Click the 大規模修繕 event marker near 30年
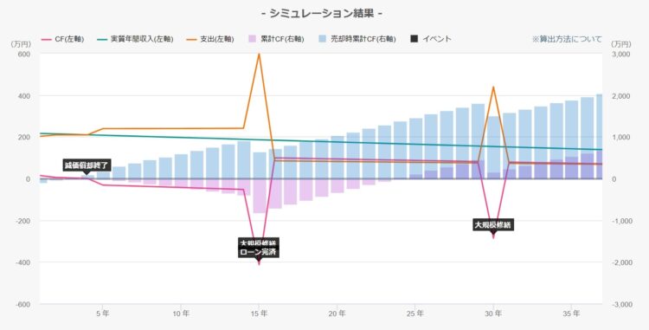 tap(493, 225)
